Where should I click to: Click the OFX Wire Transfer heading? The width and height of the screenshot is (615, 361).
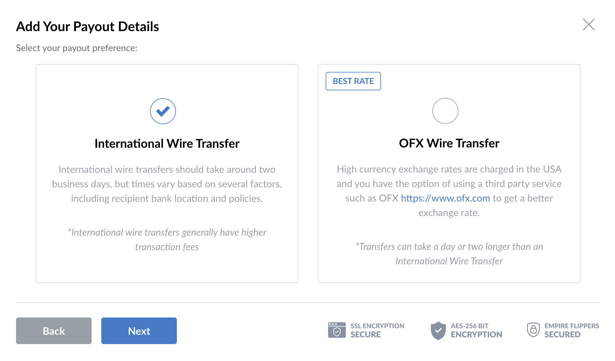click(x=449, y=143)
